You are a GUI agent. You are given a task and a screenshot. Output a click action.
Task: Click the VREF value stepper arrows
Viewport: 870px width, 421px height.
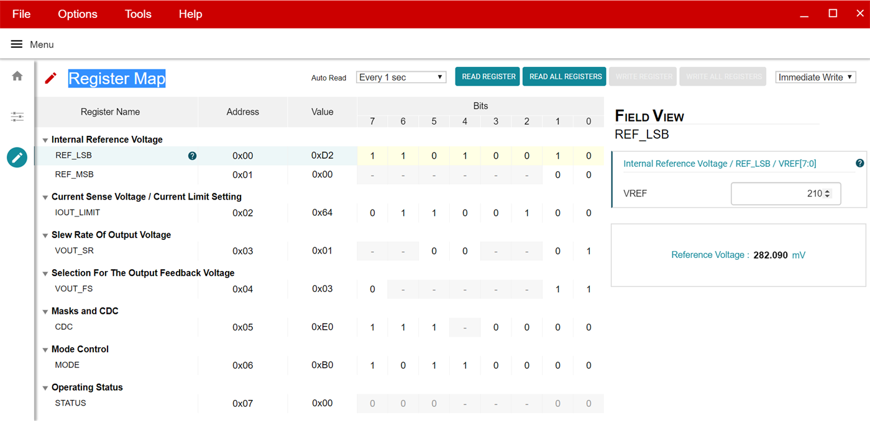tap(827, 194)
